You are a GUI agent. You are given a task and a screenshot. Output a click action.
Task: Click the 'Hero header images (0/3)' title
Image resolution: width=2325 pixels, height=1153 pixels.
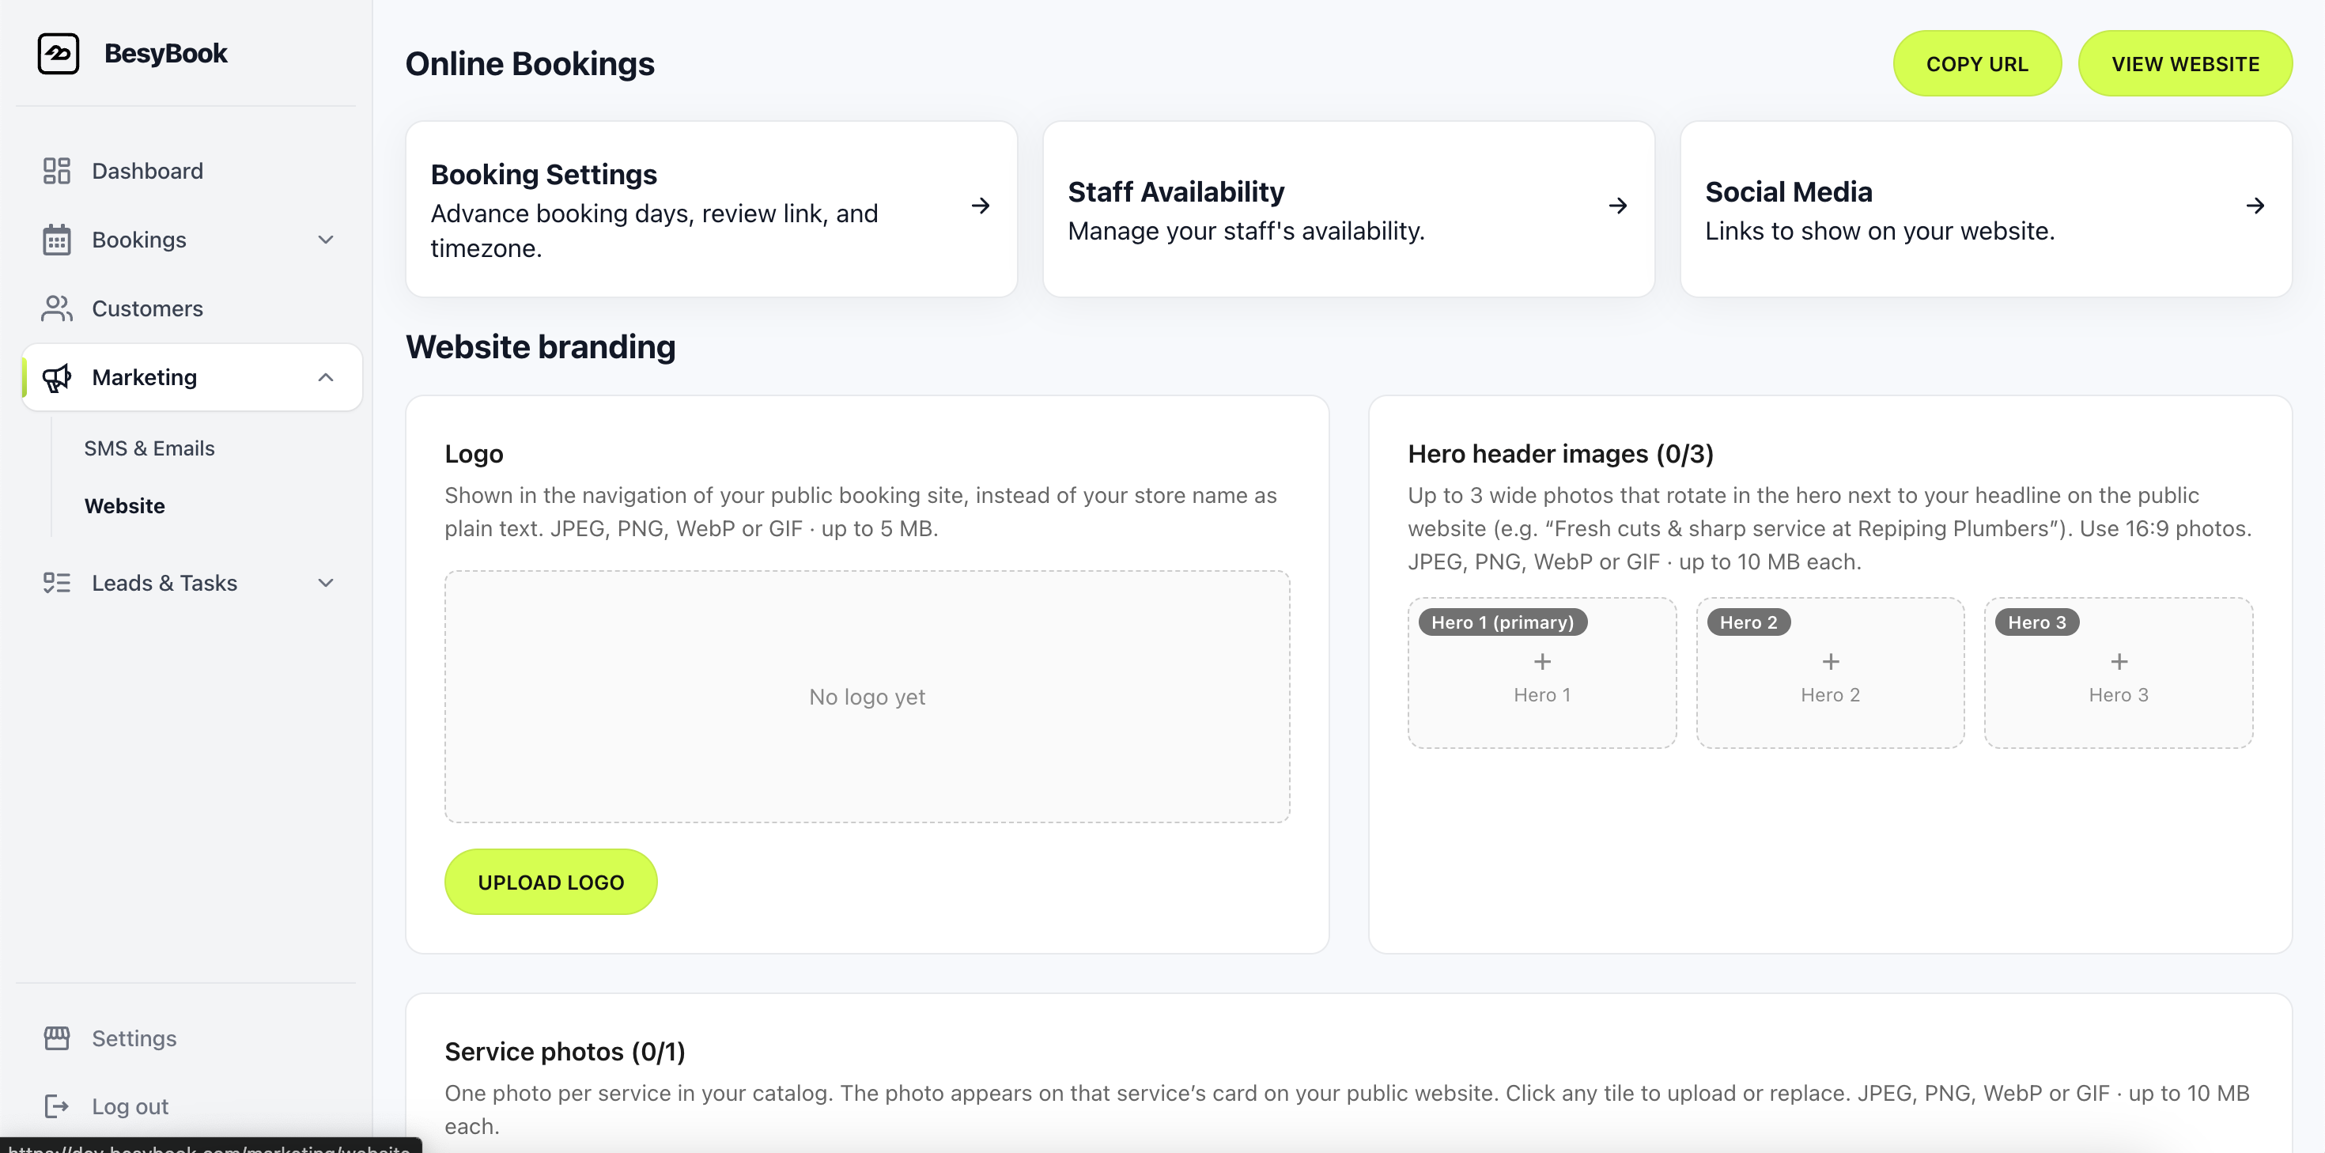(1560, 453)
